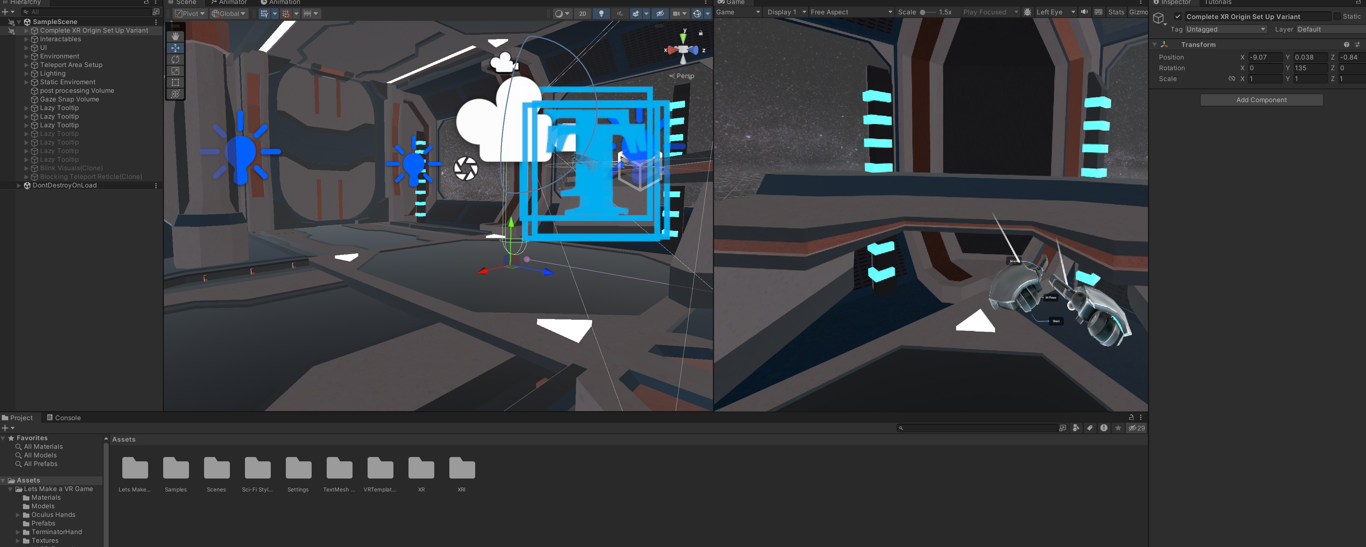Click the Transform component help icon
This screenshot has width=1366, height=547.
tap(1346, 44)
